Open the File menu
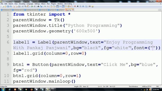The width and height of the screenshot is (162, 91). [x=2, y=4]
